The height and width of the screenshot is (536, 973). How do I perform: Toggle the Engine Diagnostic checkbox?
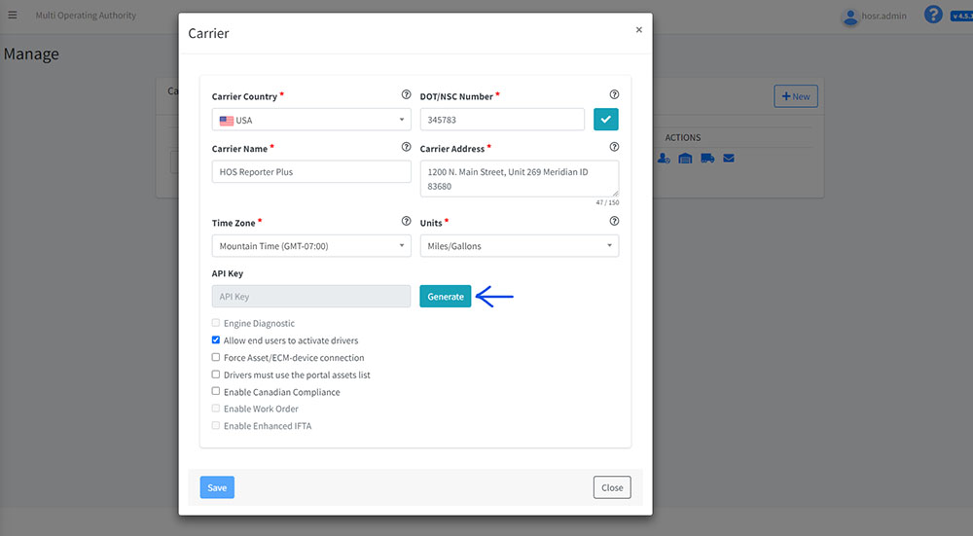click(x=216, y=323)
